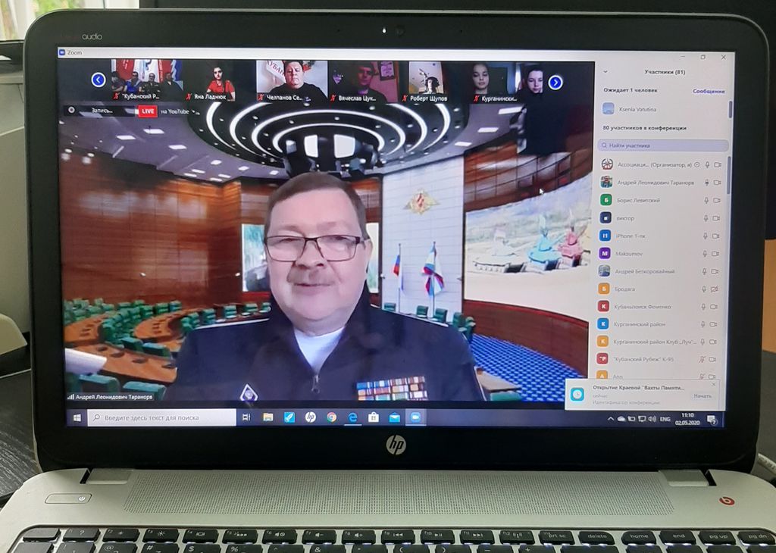Toggle camera for Ассоциация organizer row
The width and height of the screenshot is (776, 553).
click(718, 164)
